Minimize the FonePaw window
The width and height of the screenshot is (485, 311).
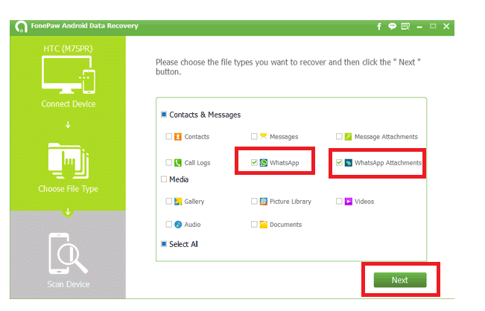click(x=419, y=28)
